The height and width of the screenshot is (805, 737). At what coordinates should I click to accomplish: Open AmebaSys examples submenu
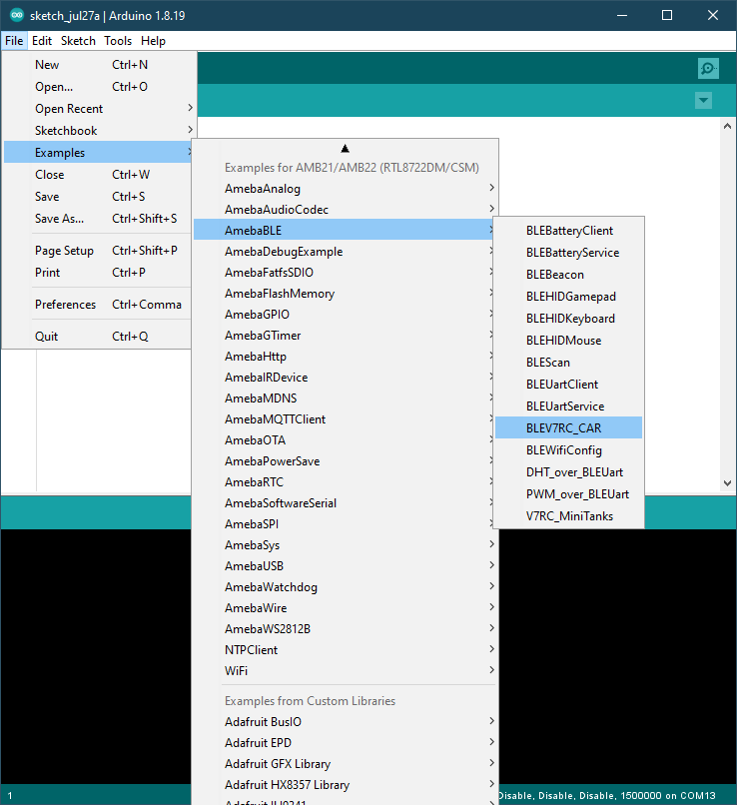tap(345, 545)
